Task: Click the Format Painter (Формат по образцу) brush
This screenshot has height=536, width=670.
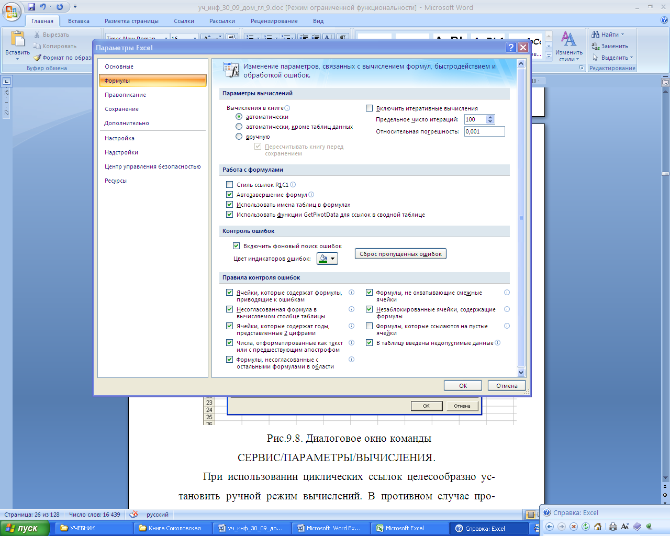Action: tap(37, 58)
